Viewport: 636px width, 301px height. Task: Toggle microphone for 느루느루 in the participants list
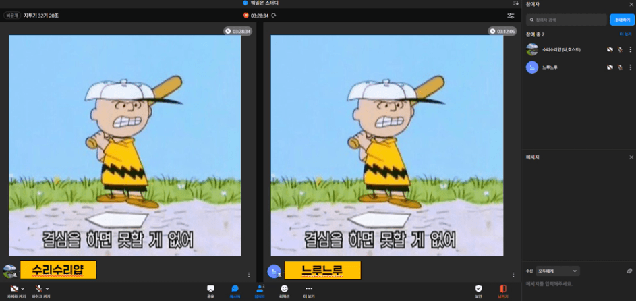(x=620, y=67)
